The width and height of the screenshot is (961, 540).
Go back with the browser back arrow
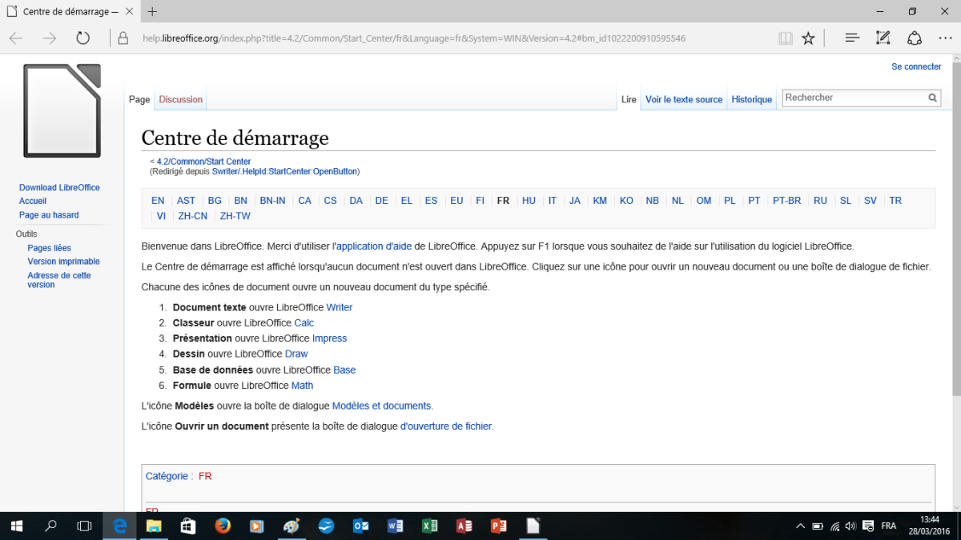(x=16, y=38)
